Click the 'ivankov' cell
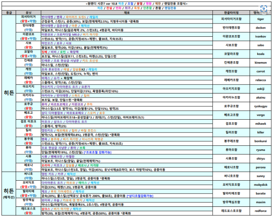This screenshot has height=217, width=273. 260,36
